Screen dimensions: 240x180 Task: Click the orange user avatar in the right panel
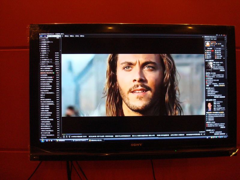coord(208,44)
